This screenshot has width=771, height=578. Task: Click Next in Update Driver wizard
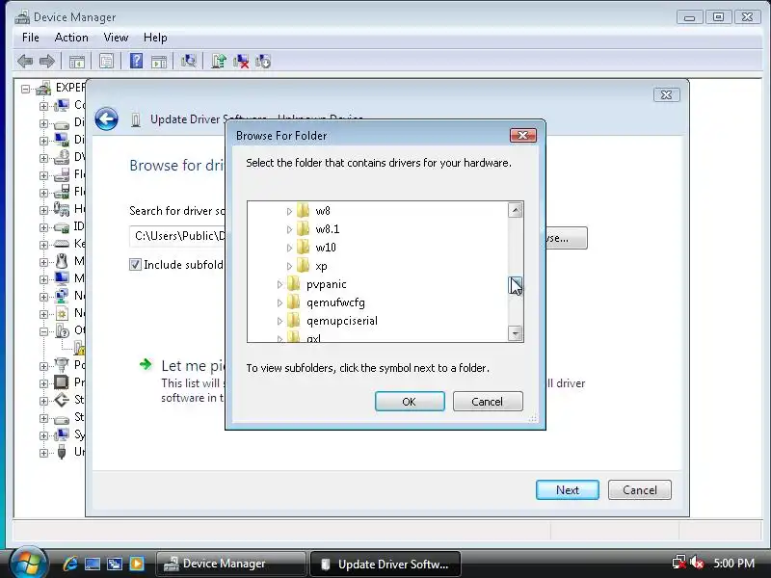pyautogui.click(x=568, y=490)
